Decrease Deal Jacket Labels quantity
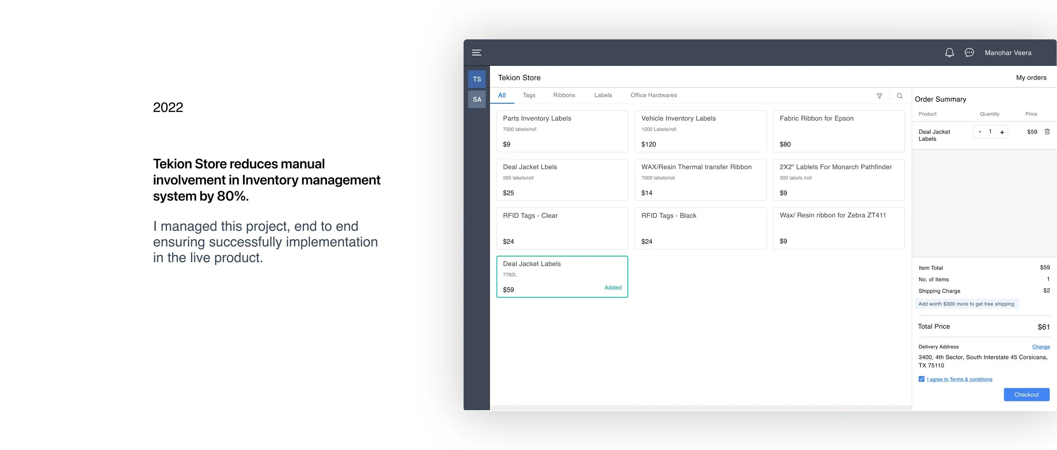This screenshot has height=450, width=1057. [x=980, y=132]
